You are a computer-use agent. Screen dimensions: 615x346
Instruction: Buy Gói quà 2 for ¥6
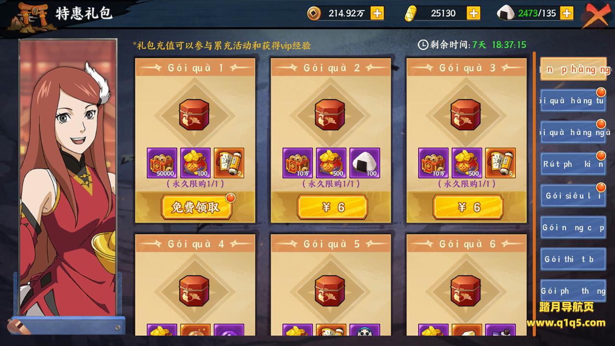pos(332,207)
